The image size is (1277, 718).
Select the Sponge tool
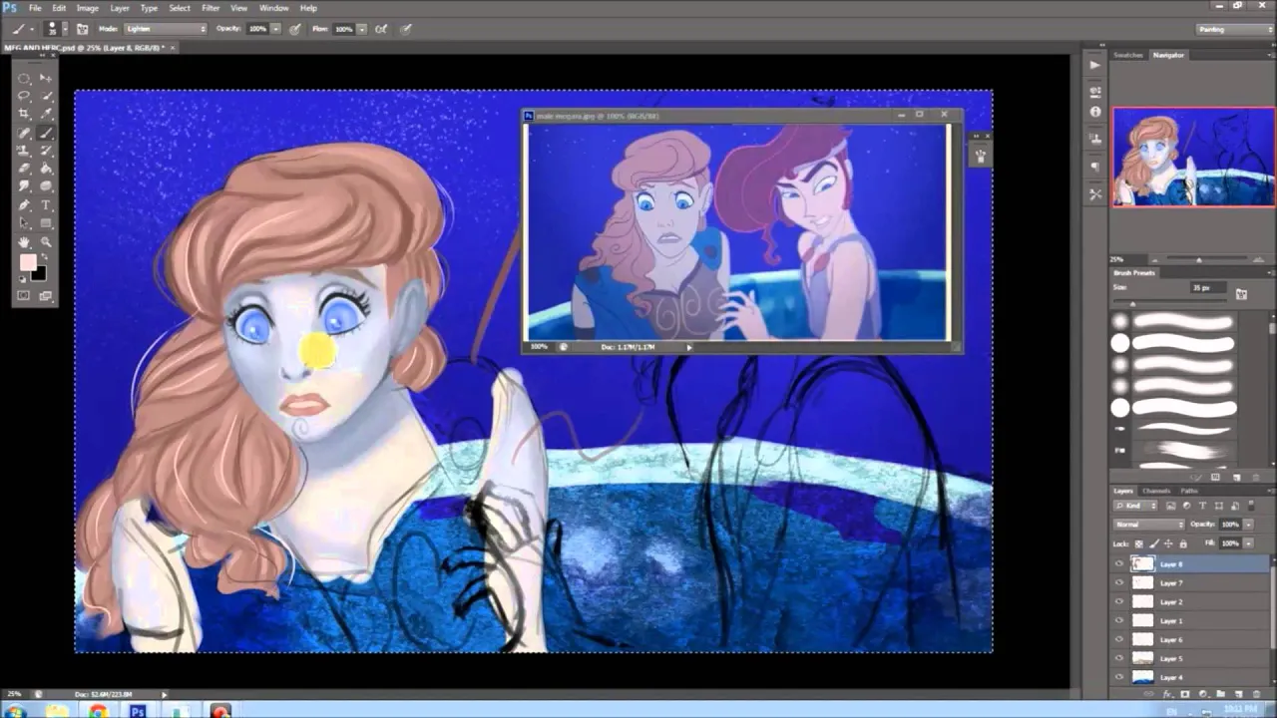click(46, 185)
